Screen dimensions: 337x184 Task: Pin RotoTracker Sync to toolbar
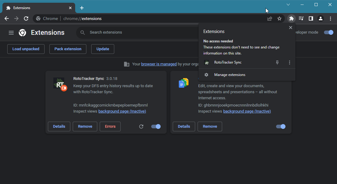(x=277, y=62)
